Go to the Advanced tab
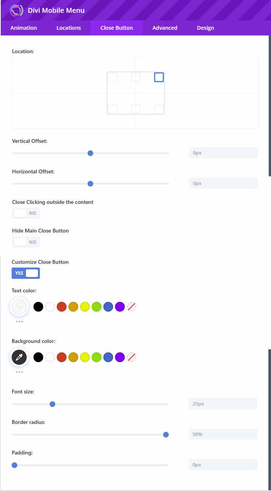Viewport: 271px width, 491px height. 165,28
